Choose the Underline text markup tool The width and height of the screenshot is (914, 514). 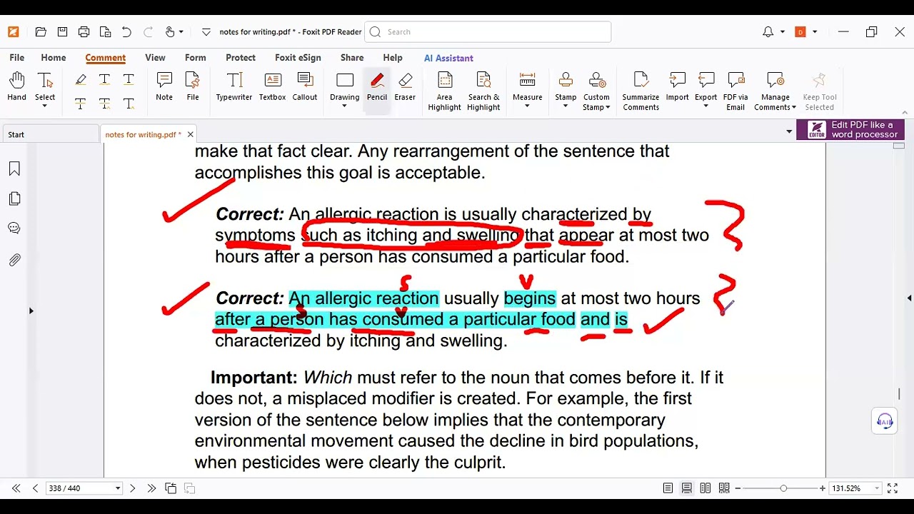point(129,79)
